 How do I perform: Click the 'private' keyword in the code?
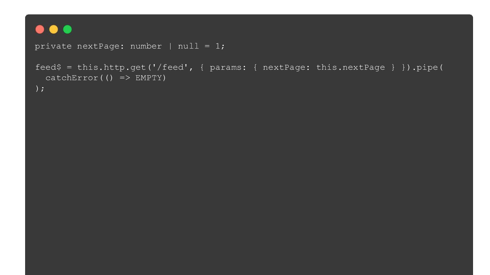(53, 46)
